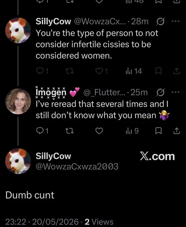
Task: Share SillyCow's 28m tweet
Action: pos(176,71)
